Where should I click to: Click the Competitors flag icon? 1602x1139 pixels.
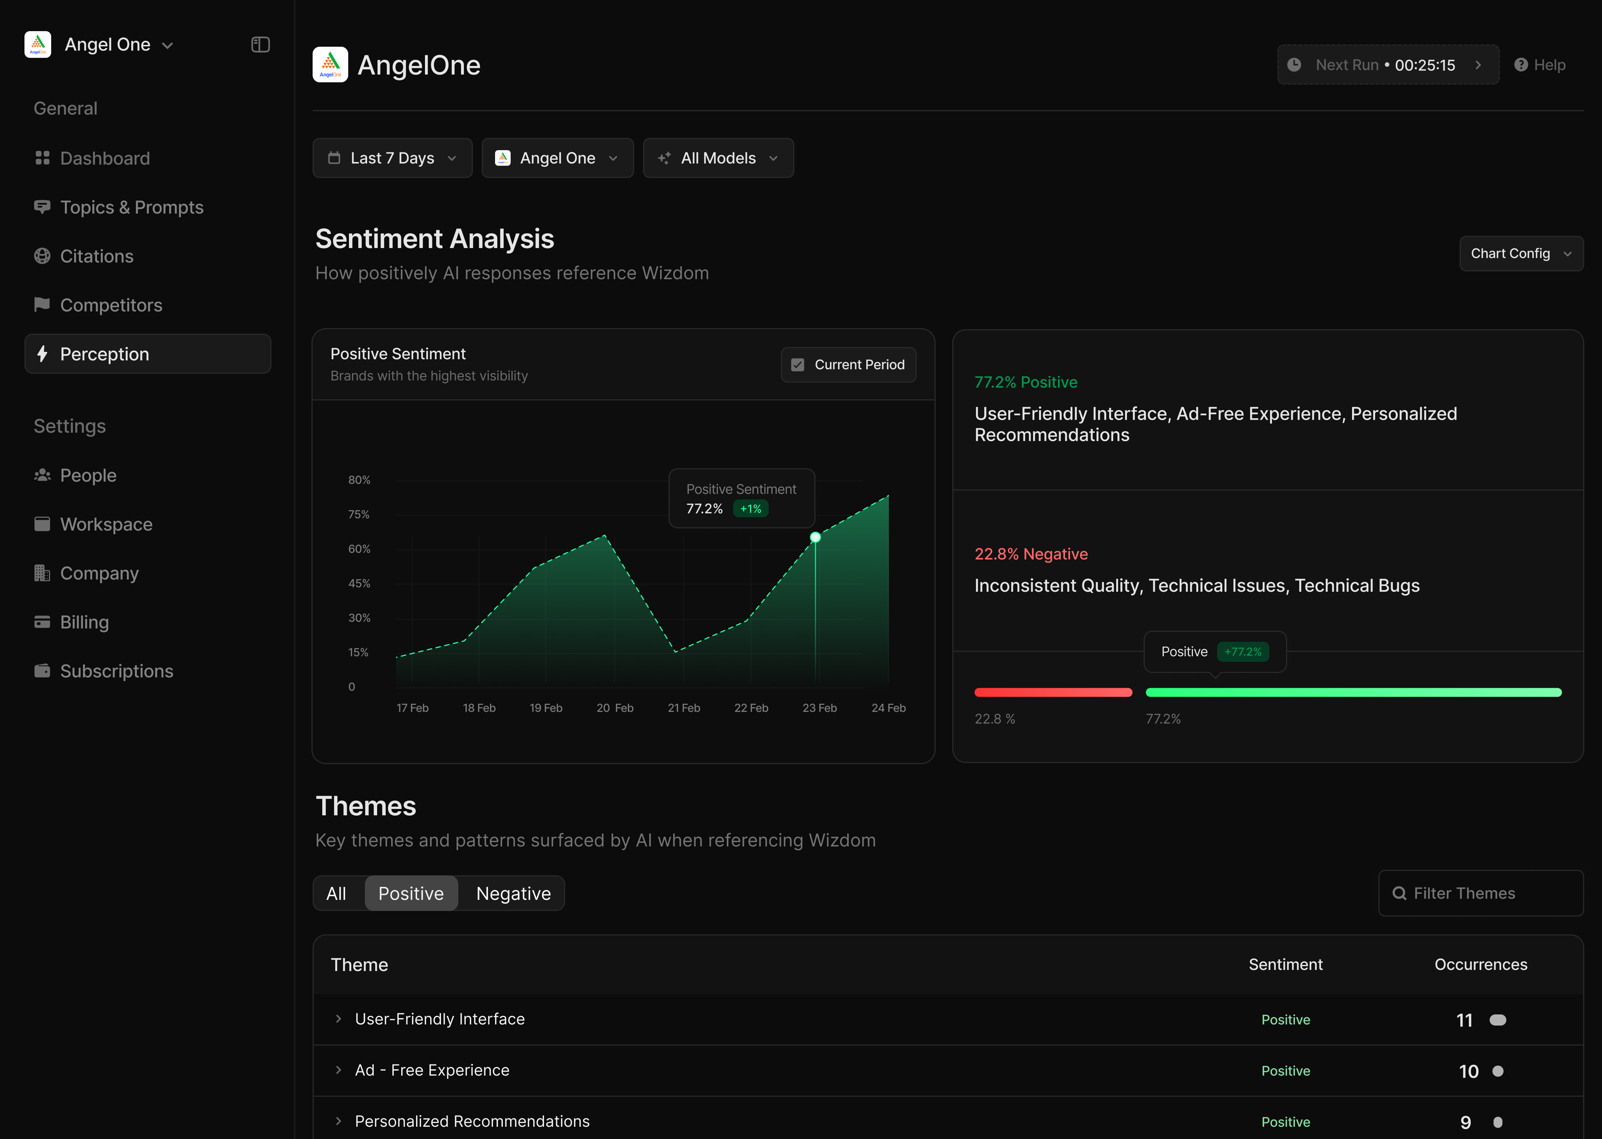point(42,304)
